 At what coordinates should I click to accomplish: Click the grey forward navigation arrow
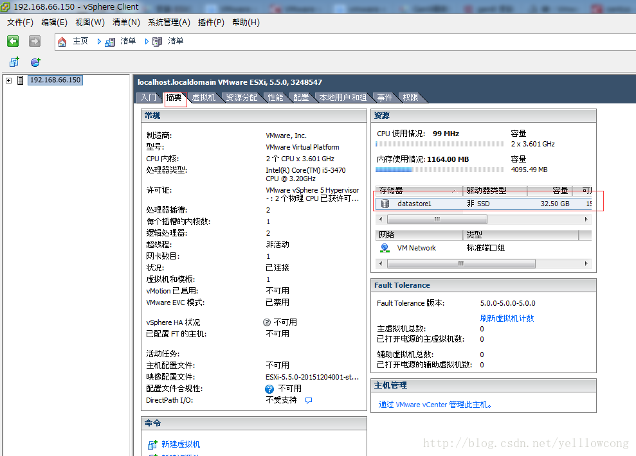coord(35,41)
